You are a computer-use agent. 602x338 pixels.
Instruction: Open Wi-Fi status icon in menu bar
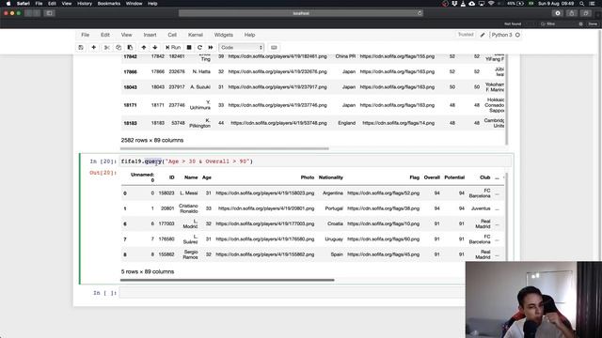pyautogui.click(x=491, y=4)
